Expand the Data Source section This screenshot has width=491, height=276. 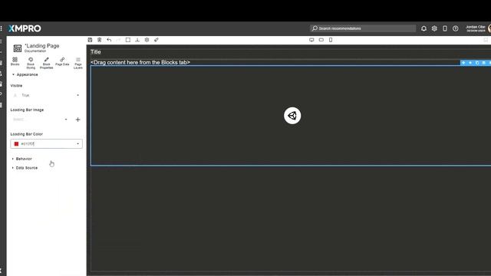(x=25, y=168)
